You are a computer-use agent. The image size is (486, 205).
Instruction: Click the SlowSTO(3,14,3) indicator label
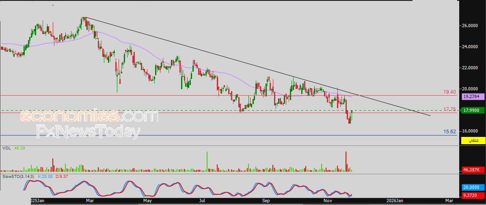(19, 176)
